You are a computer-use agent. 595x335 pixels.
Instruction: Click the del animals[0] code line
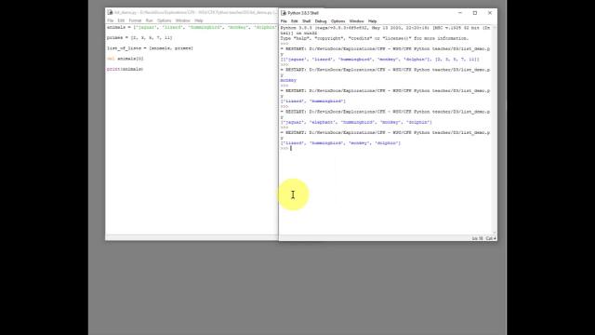pyautogui.click(x=126, y=59)
